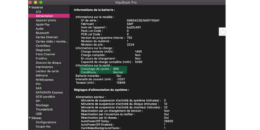Click the Informations de la batterie heading
Screen dimensions: 260x130
95,10
